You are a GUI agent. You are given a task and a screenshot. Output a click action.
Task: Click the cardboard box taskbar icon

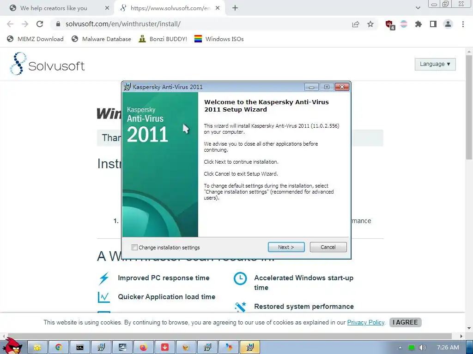[186, 348]
